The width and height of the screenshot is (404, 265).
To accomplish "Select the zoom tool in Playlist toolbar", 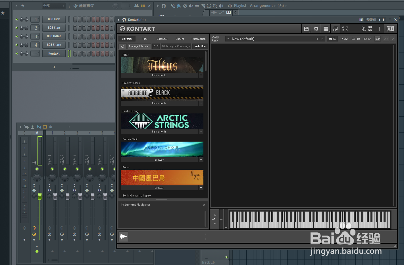I will 215,6.
